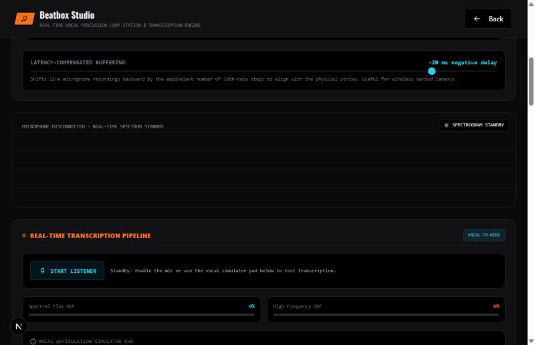Click the Beatbox Studio title text

tap(67, 15)
